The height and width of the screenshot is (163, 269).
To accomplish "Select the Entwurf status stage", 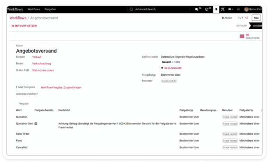I will point(241,26).
